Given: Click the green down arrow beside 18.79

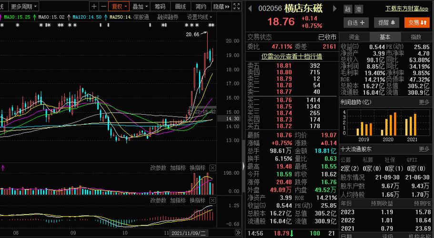Looking at the screenshot, I should (292, 234).
